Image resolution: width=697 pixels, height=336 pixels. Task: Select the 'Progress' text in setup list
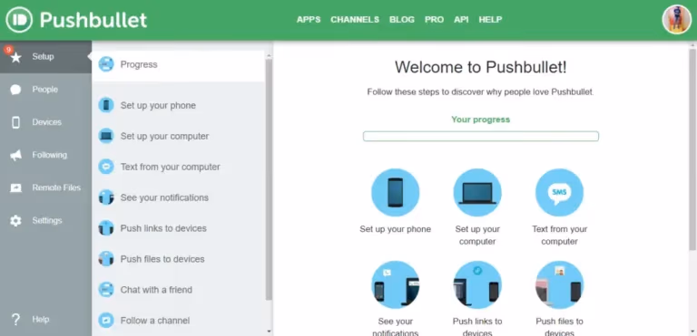pyautogui.click(x=139, y=65)
